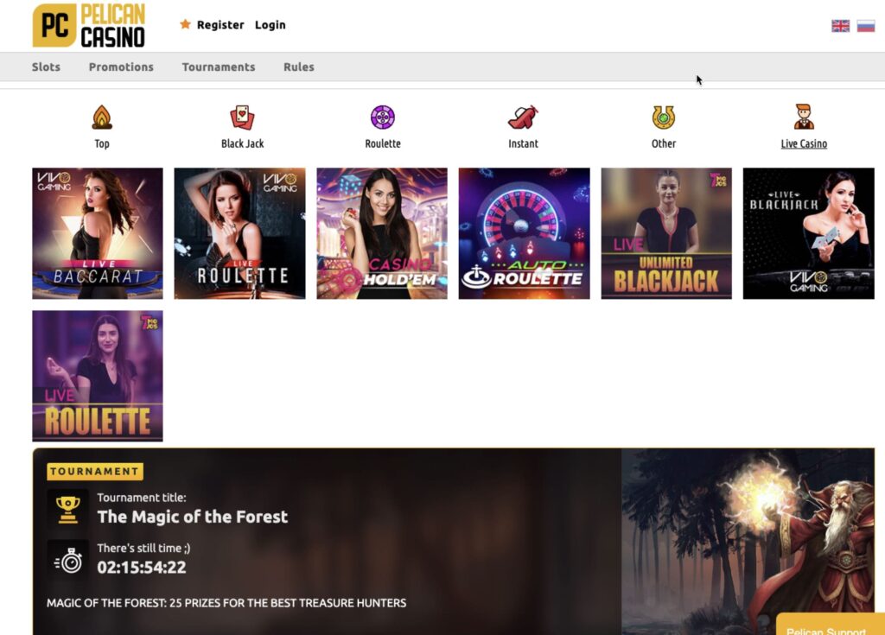Switch language to Russian flag
This screenshot has height=635, width=885.
[x=865, y=26]
